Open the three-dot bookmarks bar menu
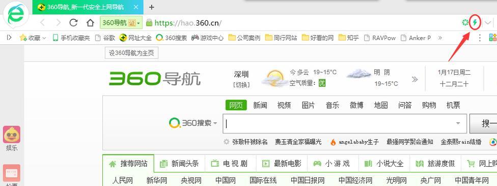 pyautogui.click(x=480, y=38)
